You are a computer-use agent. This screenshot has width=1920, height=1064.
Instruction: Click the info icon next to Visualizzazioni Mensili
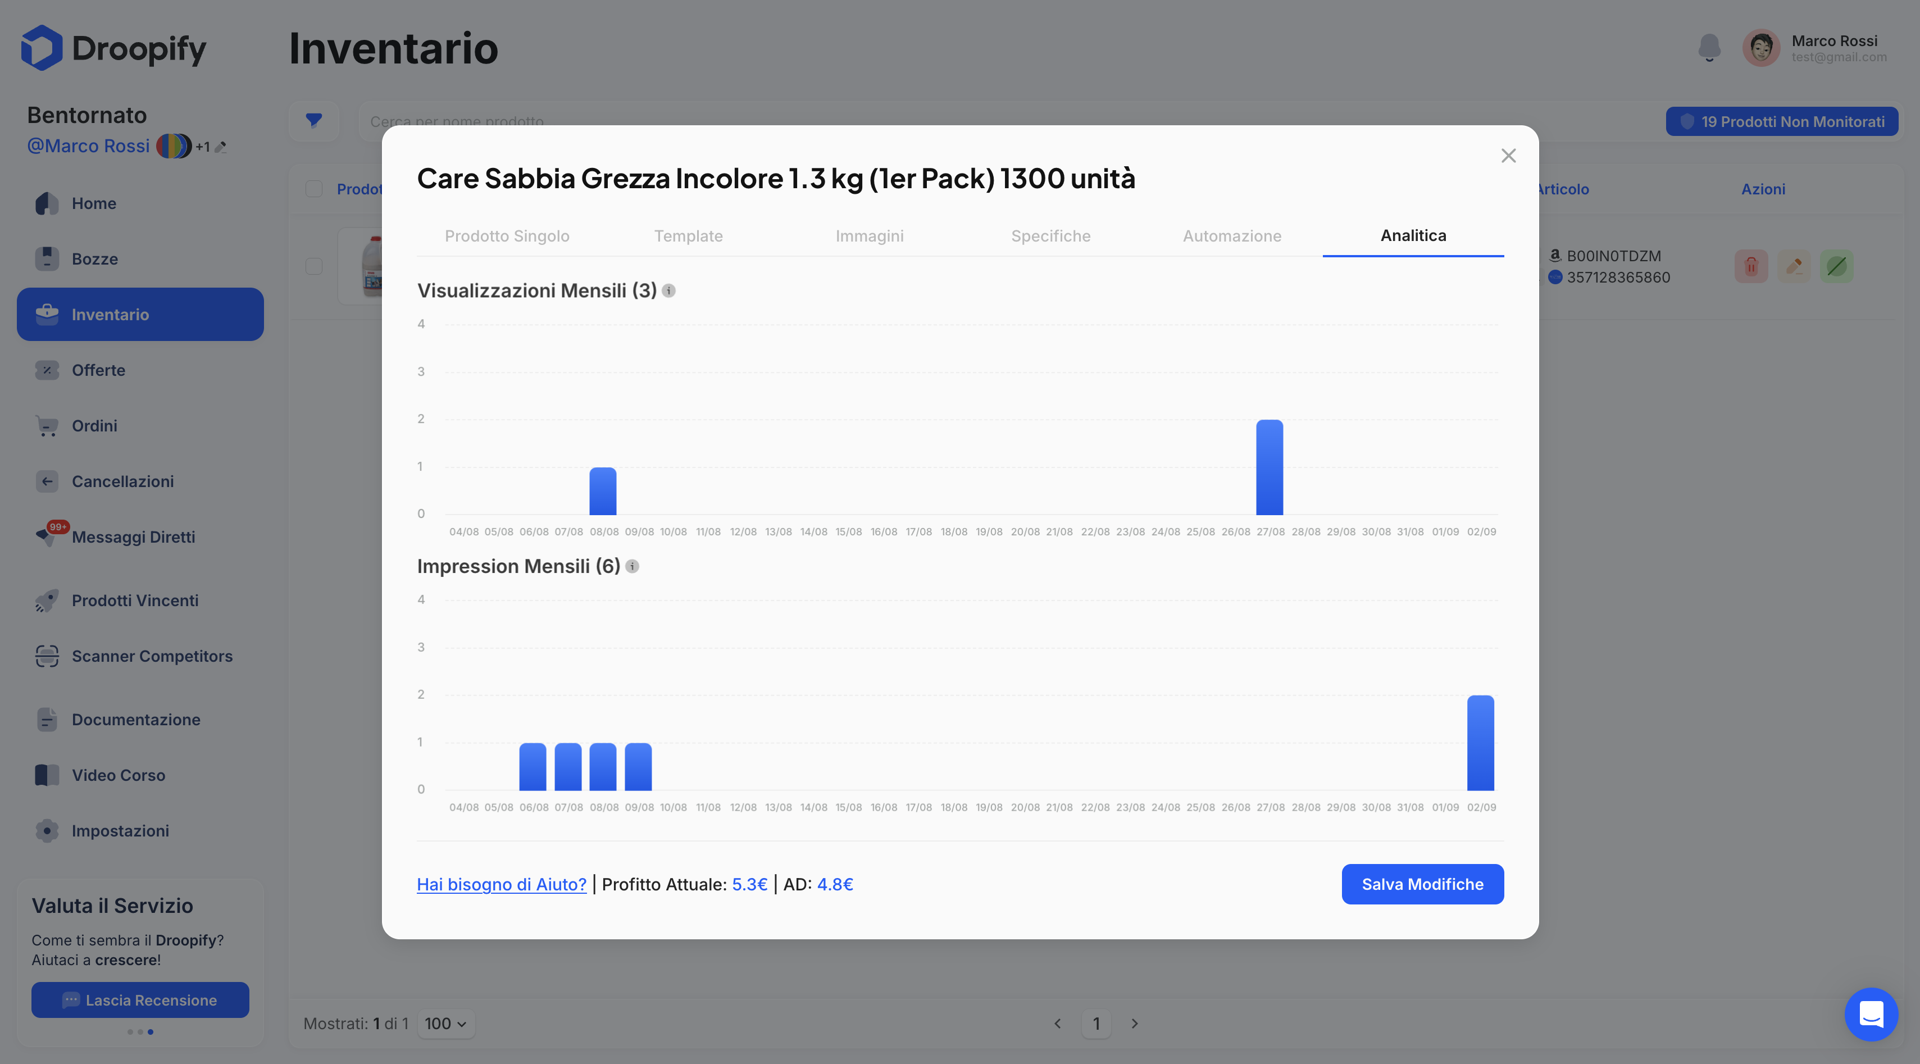(668, 291)
